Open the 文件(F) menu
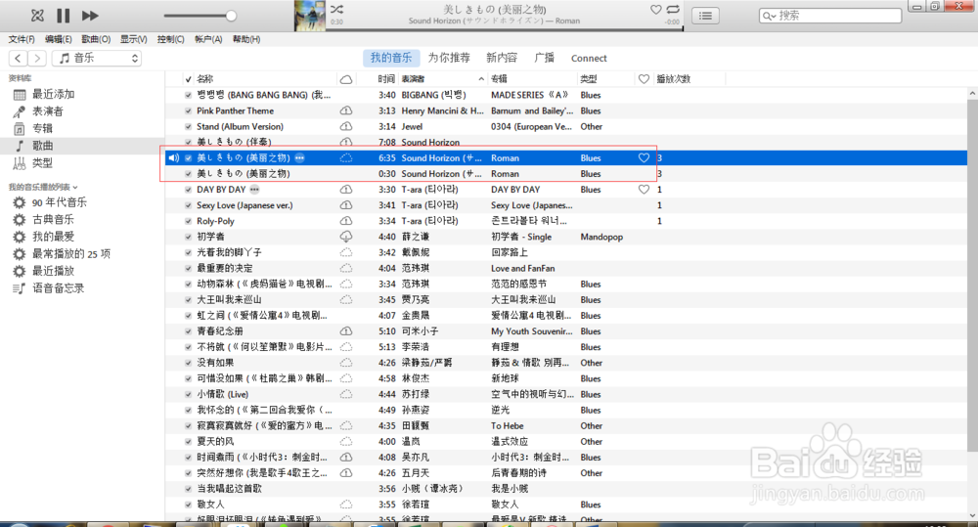This screenshot has width=978, height=527. click(22, 39)
